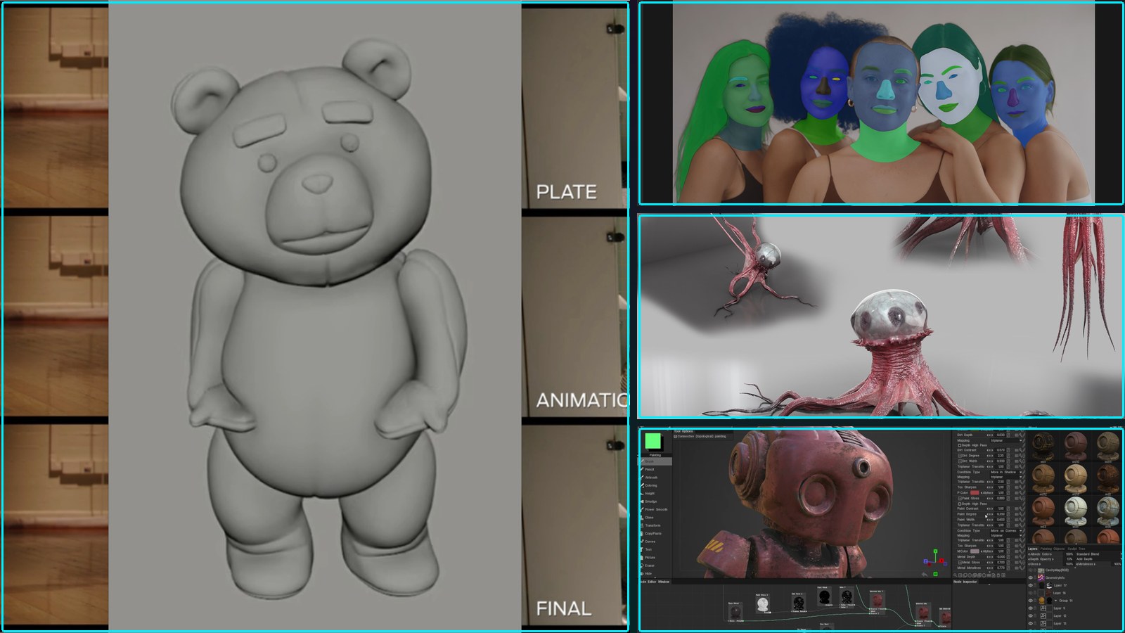Select the Brush painting tool
The height and width of the screenshot is (633, 1125).
(x=655, y=461)
